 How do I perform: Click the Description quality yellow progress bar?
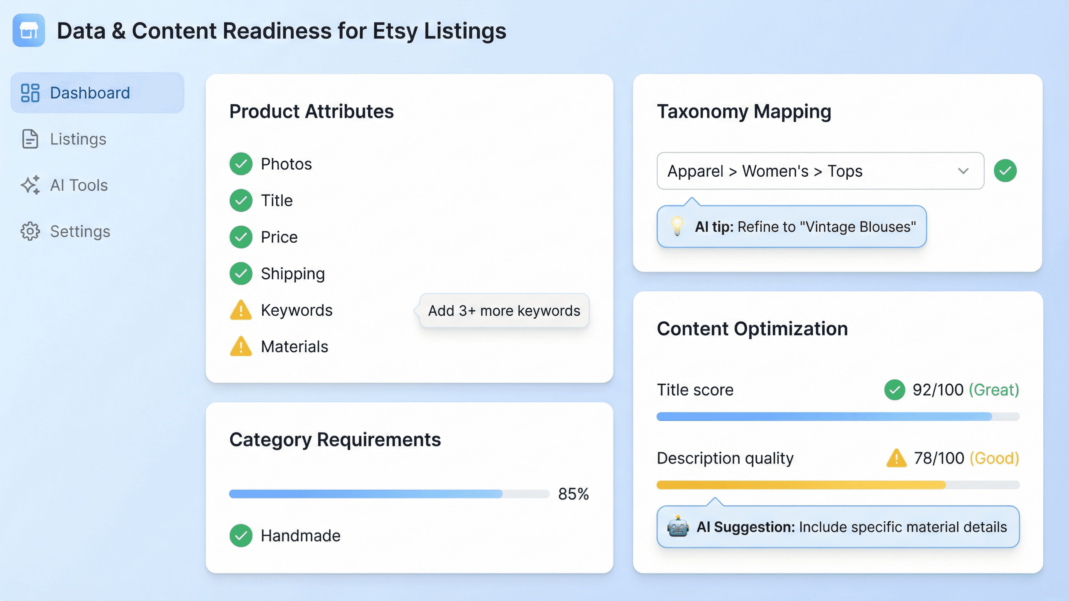point(801,485)
